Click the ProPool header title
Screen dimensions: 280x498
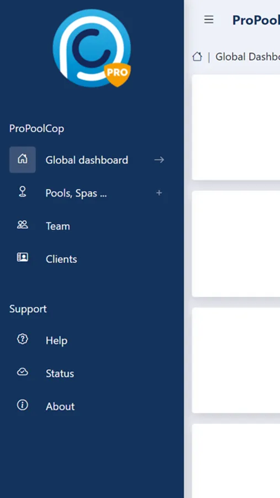point(256,20)
